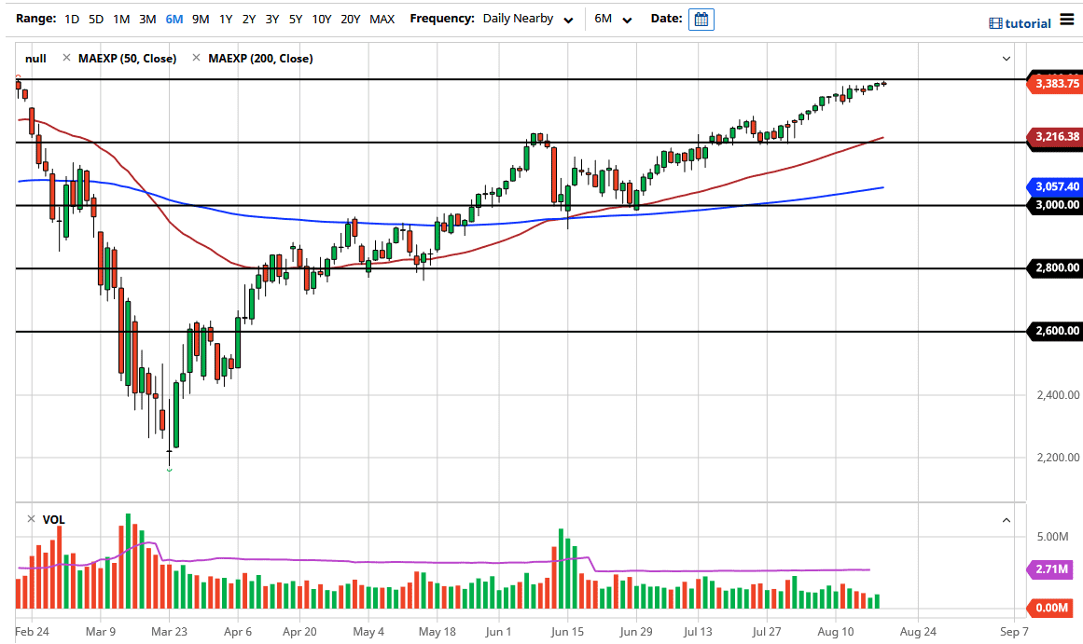This screenshot has height=644, width=1083.
Task: Collapse the VOL volume panel
Action: pos(1006,519)
